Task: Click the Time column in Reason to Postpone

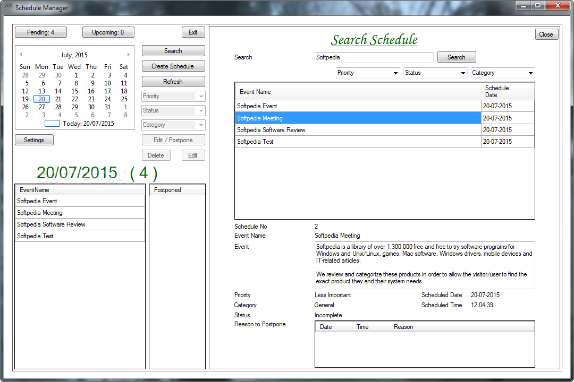Action: pos(371,327)
